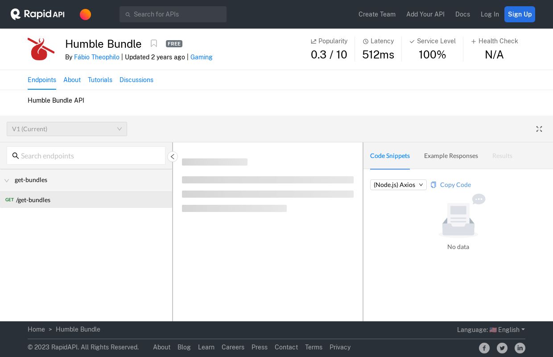Open RapidAPI Facebook page
Viewport: 553px width, 357px height.
tap(484, 348)
